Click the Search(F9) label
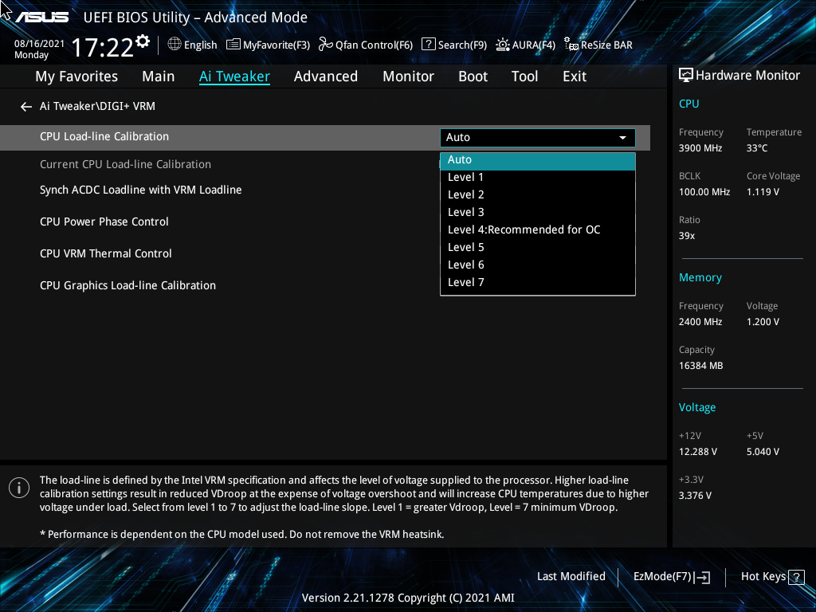The image size is (816, 612). [462, 45]
